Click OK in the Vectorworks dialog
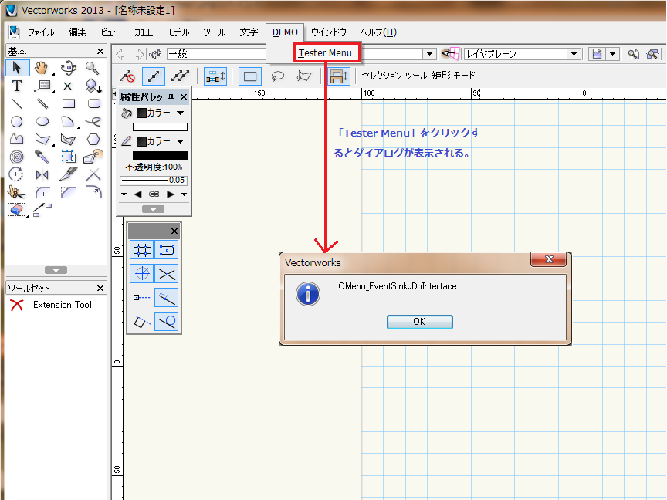This screenshot has height=500, width=667. 419,322
